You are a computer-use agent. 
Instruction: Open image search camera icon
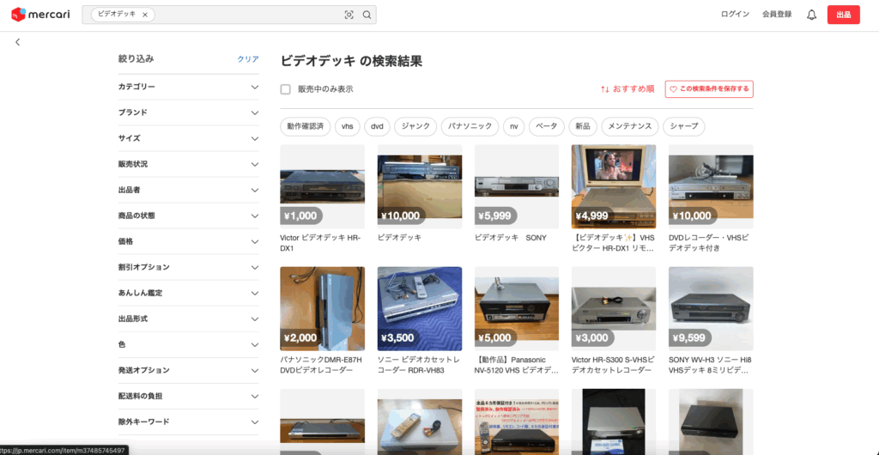[349, 15]
